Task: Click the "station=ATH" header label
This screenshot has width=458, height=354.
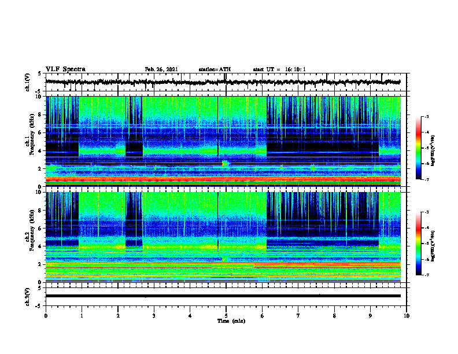Action: (x=215, y=69)
